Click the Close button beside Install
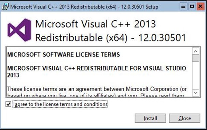 184,118
